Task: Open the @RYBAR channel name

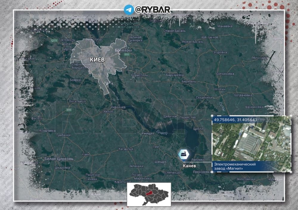Action: (x=153, y=10)
